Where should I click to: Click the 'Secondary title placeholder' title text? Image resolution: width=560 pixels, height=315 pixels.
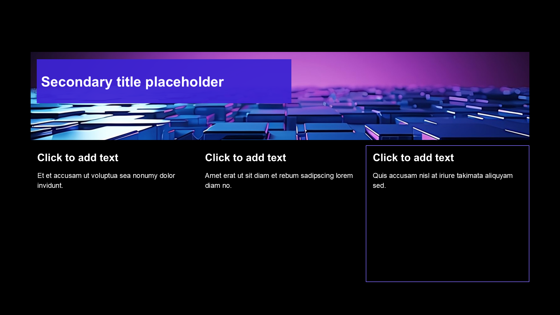click(132, 82)
